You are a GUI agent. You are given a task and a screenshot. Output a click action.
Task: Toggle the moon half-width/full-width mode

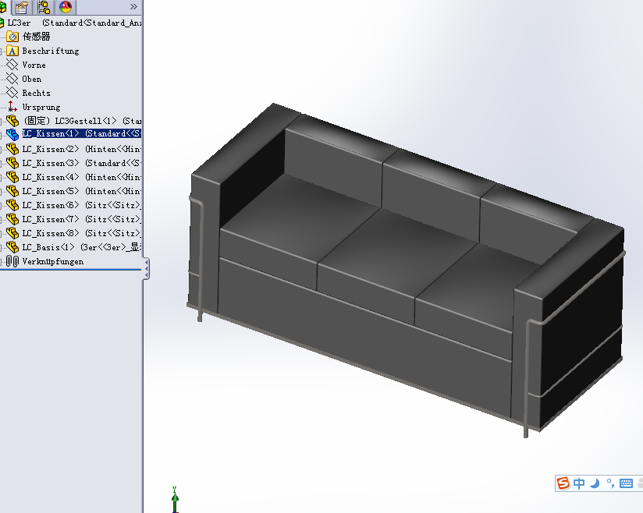(594, 483)
